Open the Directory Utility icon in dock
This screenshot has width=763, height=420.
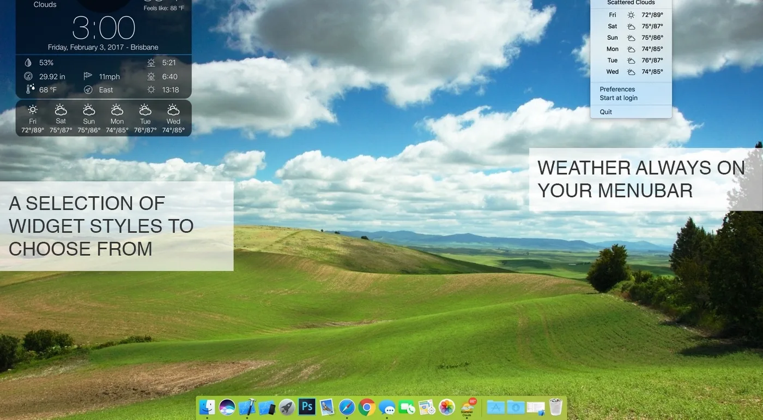(427, 407)
